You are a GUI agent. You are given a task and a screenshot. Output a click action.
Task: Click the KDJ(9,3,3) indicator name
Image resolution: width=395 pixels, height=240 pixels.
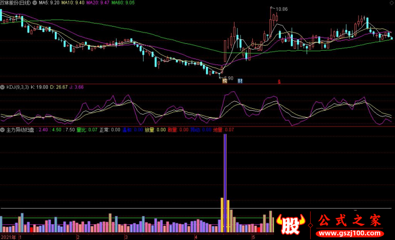pyautogui.click(x=18, y=87)
